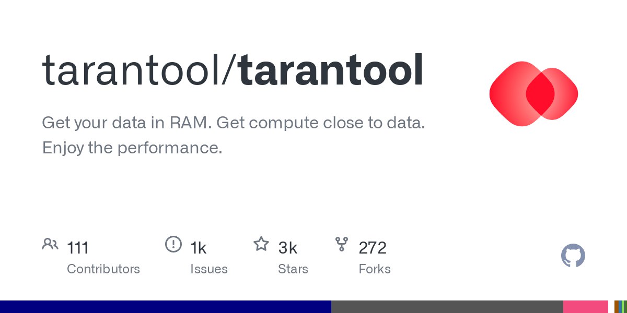Click the contributors people icon

coord(50,244)
